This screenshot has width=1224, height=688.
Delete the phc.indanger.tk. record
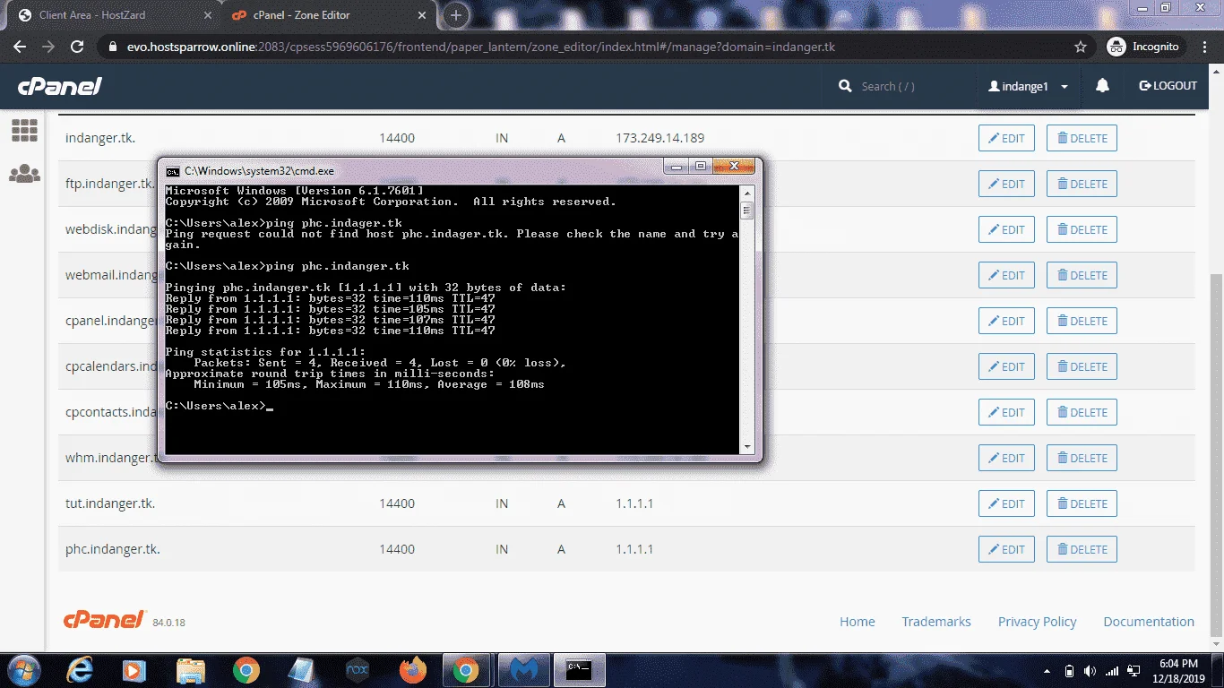coord(1082,549)
